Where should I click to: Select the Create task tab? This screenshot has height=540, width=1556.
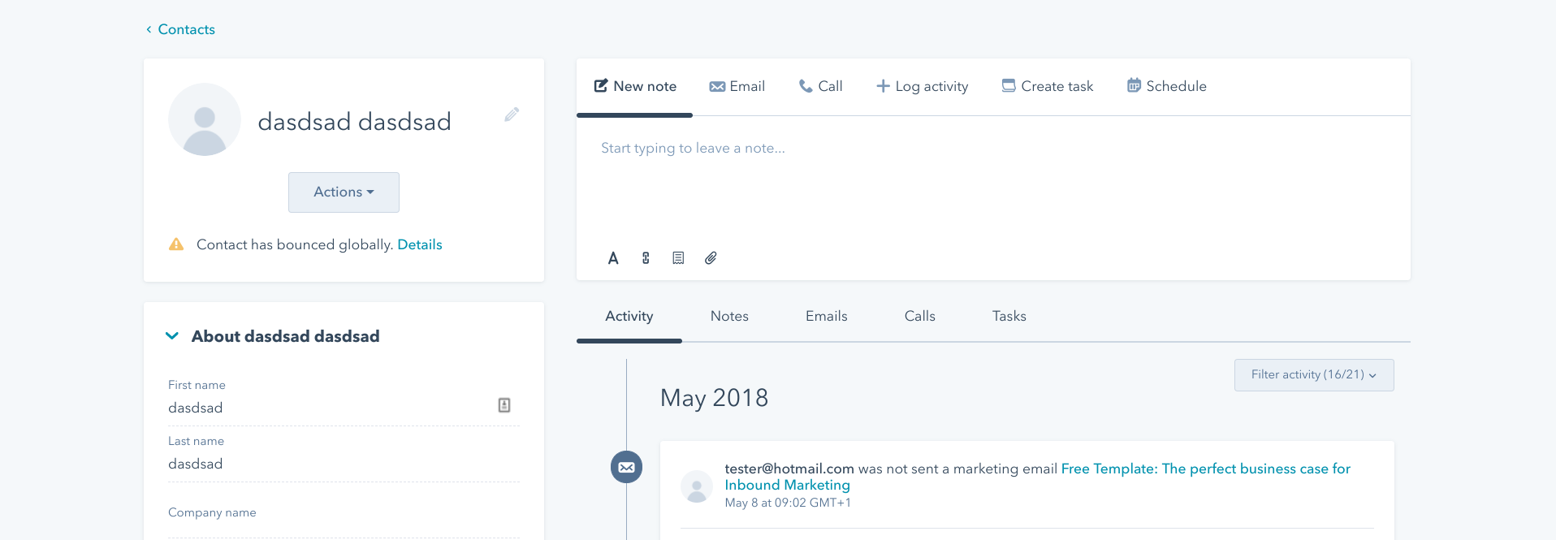[x=1048, y=86]
